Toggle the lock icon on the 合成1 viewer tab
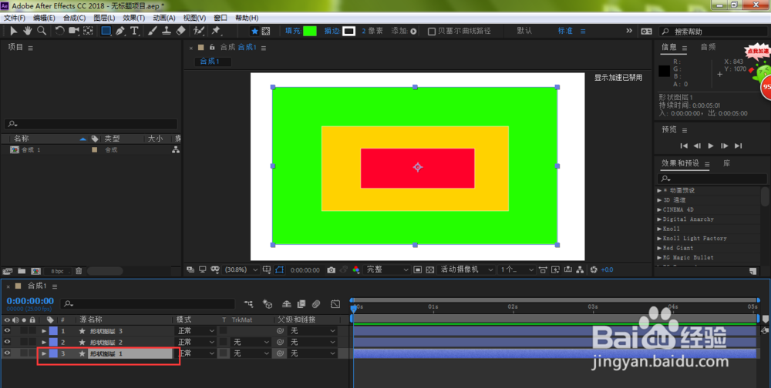771x388 pixels. tap(212, 47)
